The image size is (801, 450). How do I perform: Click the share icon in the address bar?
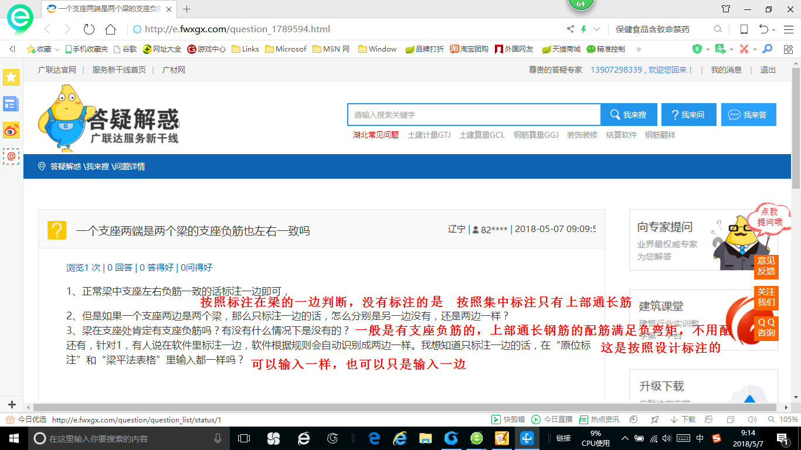571,29
